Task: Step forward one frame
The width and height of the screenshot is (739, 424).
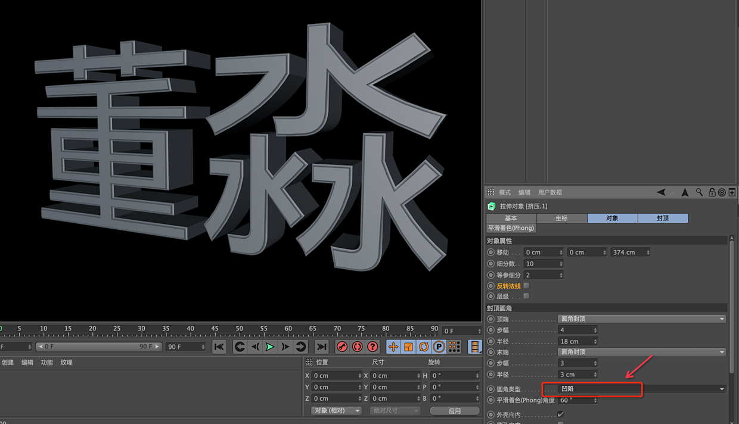Action: 285,347
